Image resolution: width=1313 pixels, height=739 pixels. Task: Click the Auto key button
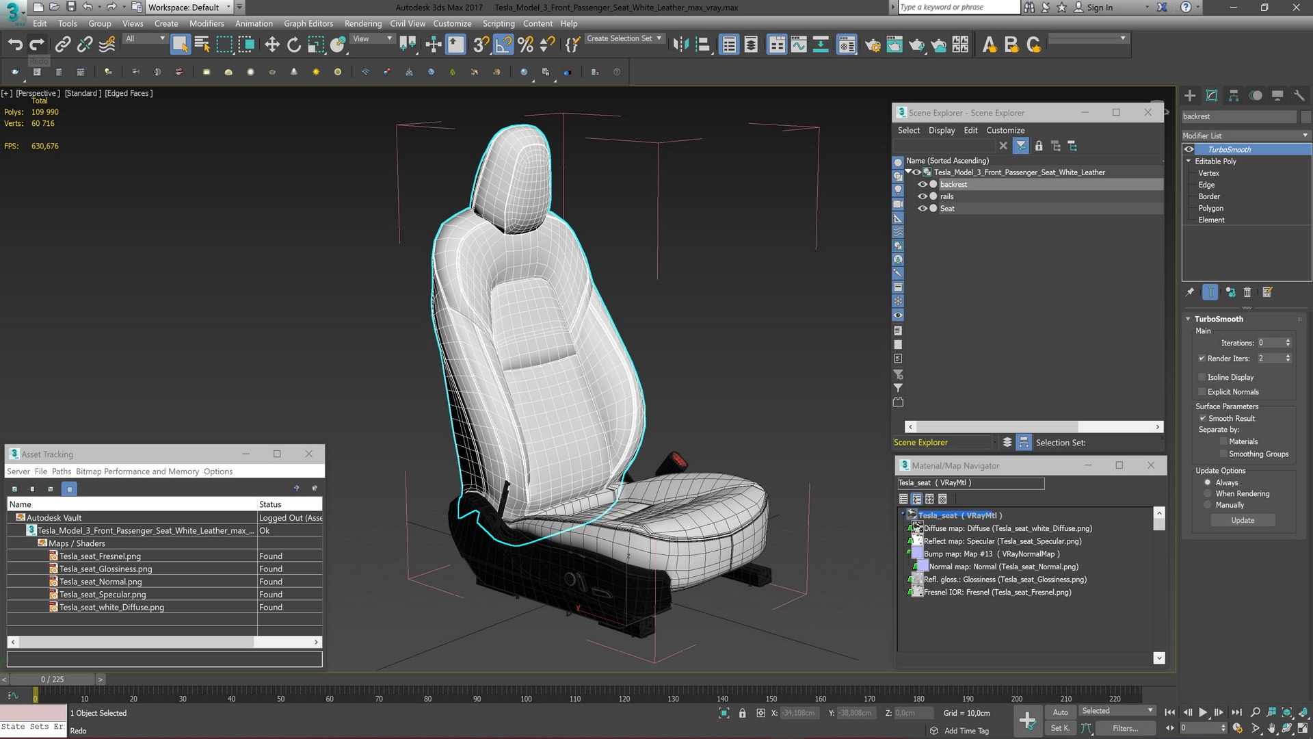[x=1060, y=712]
